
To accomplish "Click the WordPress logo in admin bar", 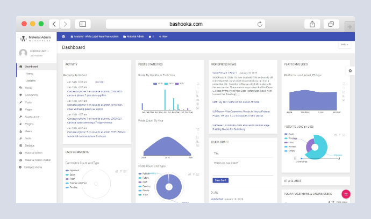I will click(63, 36).
